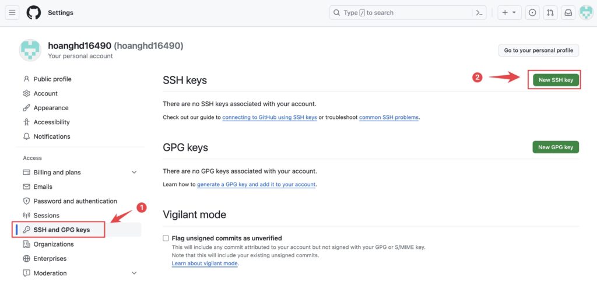597x281 pixels.
Task: Enable Flag unsigned commits as unverified checkbox
Action: (x=166, y=238)
